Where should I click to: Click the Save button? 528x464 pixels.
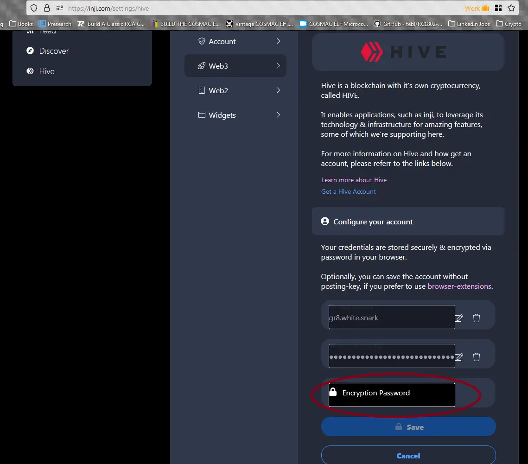click(408, 426)
